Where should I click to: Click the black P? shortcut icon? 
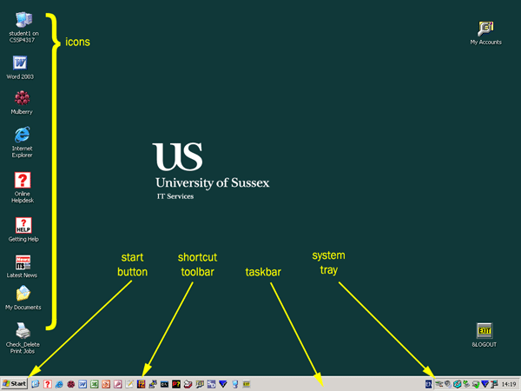click(x=176, y=384)
